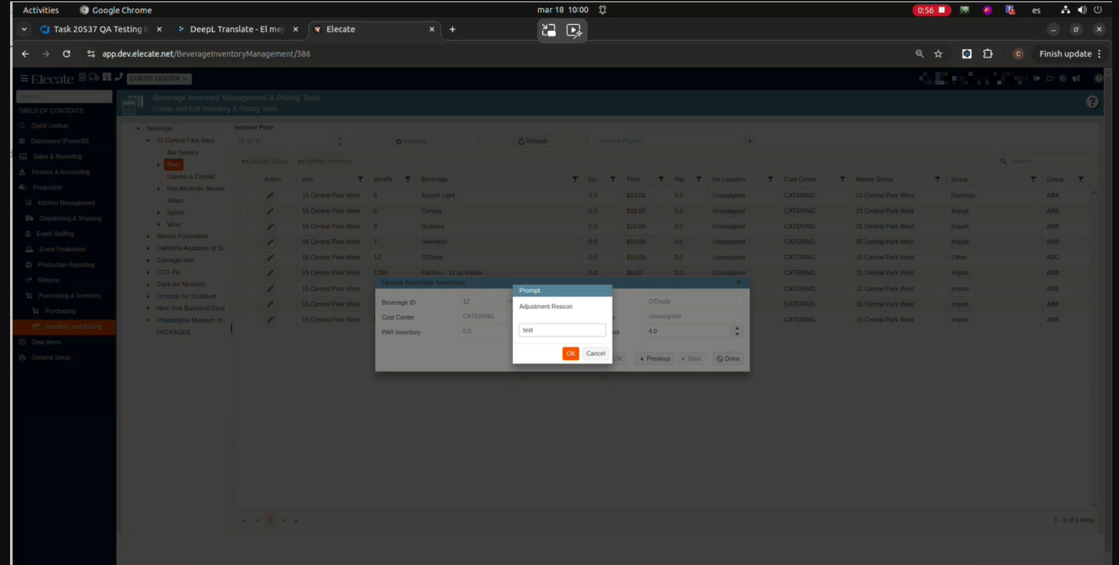This screenshot has height=565, width=1119.
Task: Confirm the prompt with the OK button
Action: pos(570,353)
